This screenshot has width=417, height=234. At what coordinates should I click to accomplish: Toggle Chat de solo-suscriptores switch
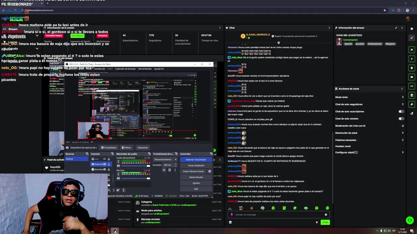[401, 111]
